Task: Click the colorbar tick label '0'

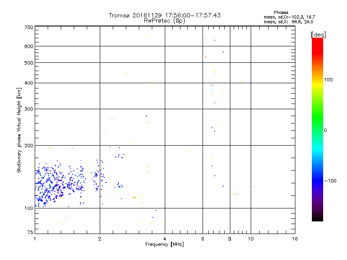Action: [x=325, y=130]
